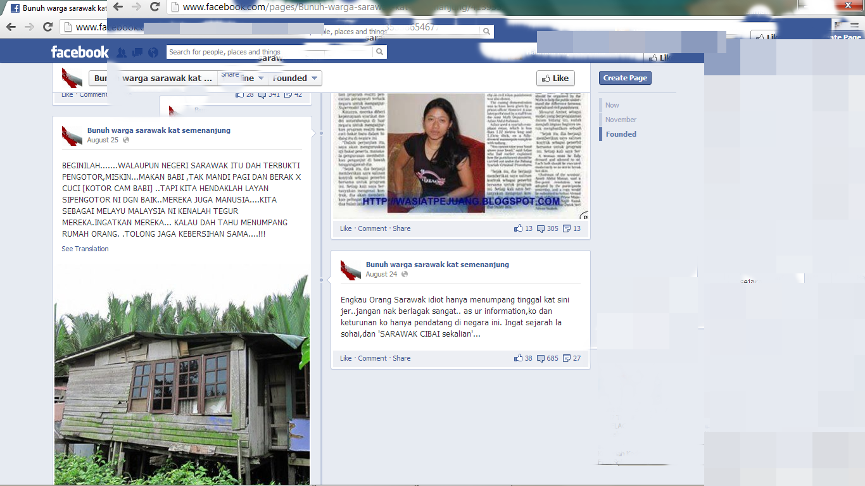The width and height of the screenshot is (865, 486).
Task: Click the globe privacy icon beside August 25
Action: click(x=126, y=140)
